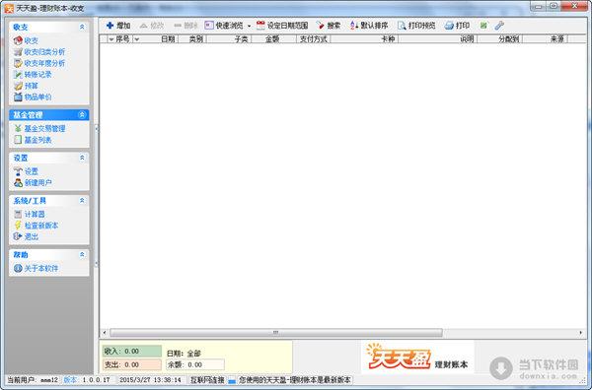The height and width of the screenshot is (390, 592).
Task: Open 打印预览 print preview
Action: 416,26
